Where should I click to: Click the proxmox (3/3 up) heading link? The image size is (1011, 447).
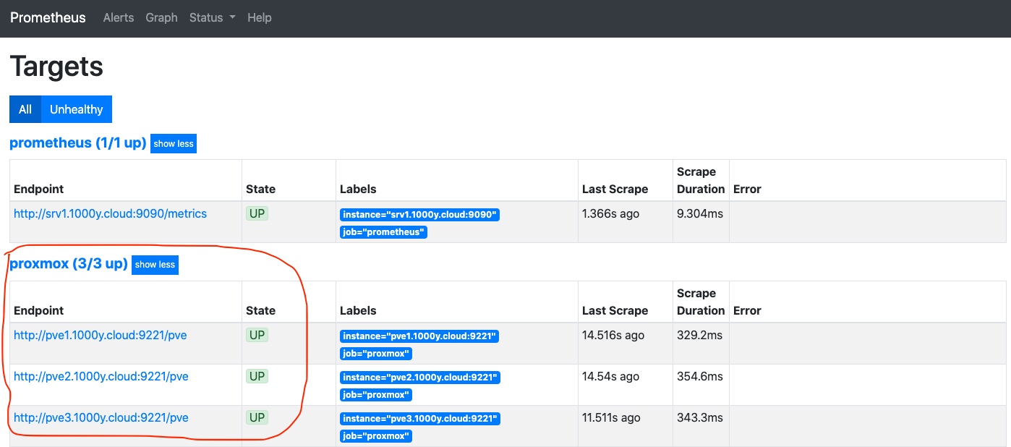point(69,264)
